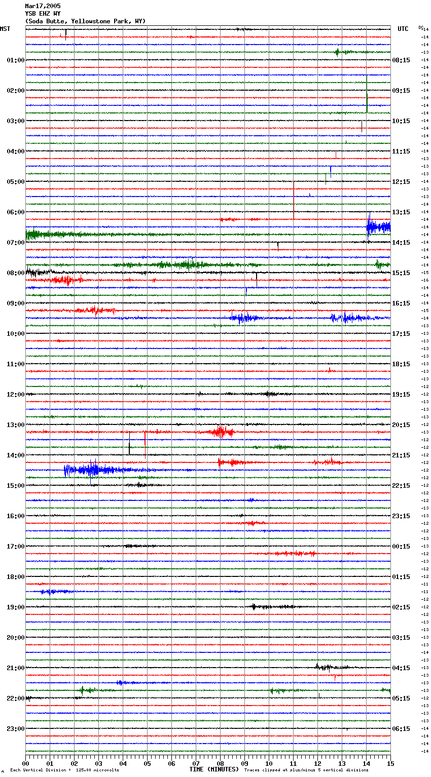Click the '14:15' UTC time label
This screenshot has width=431, height=777.
point(401,243)
